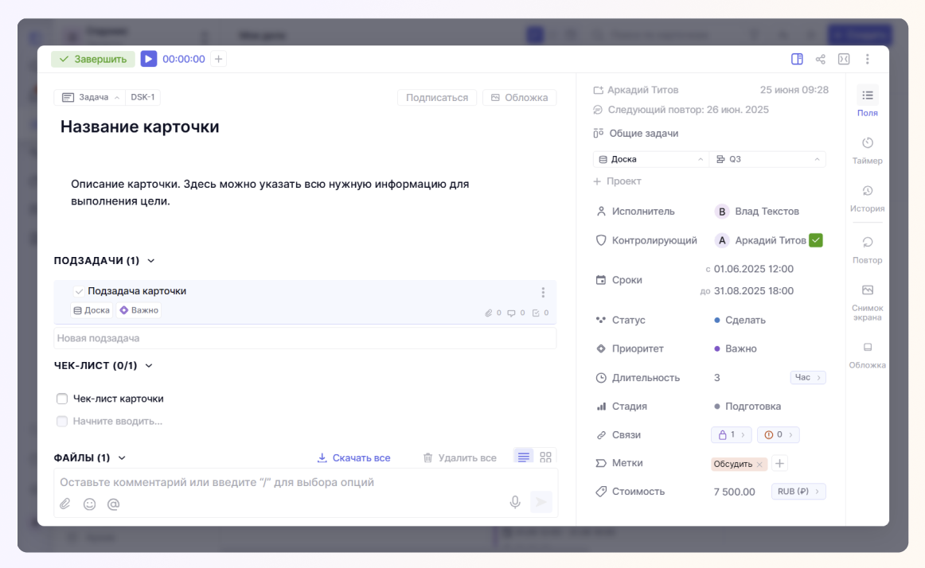The width and height of the screenshot is (925, 568).
Task: Open the История tab in the sidebar
Action: (x=867, y=196)
